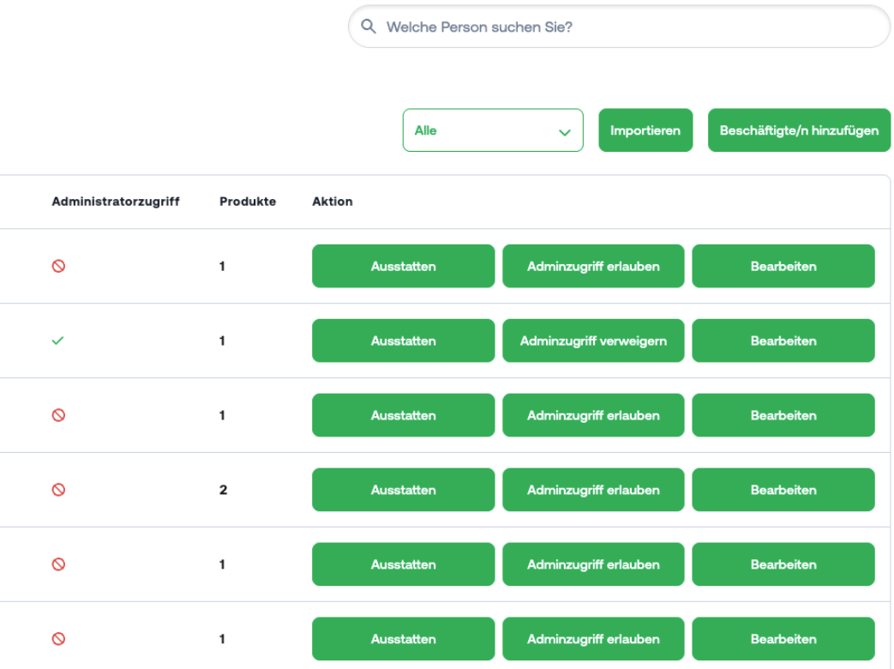Click the Produkte column header
This screenshot has height=669, width=894.
tap(247, 202)
